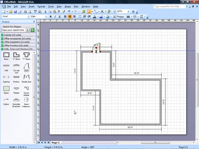Screen dimensions: 199x149
Task: Choose the Double door shape
Action: (x=27, y=79)
